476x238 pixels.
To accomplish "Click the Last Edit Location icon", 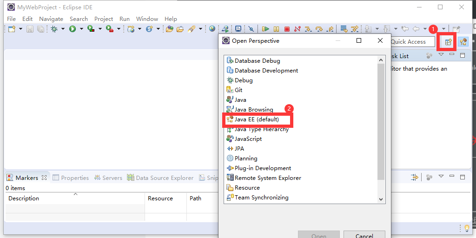I will coord(405,29).
